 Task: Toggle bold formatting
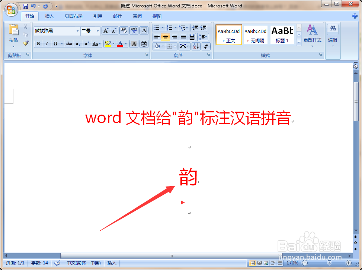(x=38, y=44)
